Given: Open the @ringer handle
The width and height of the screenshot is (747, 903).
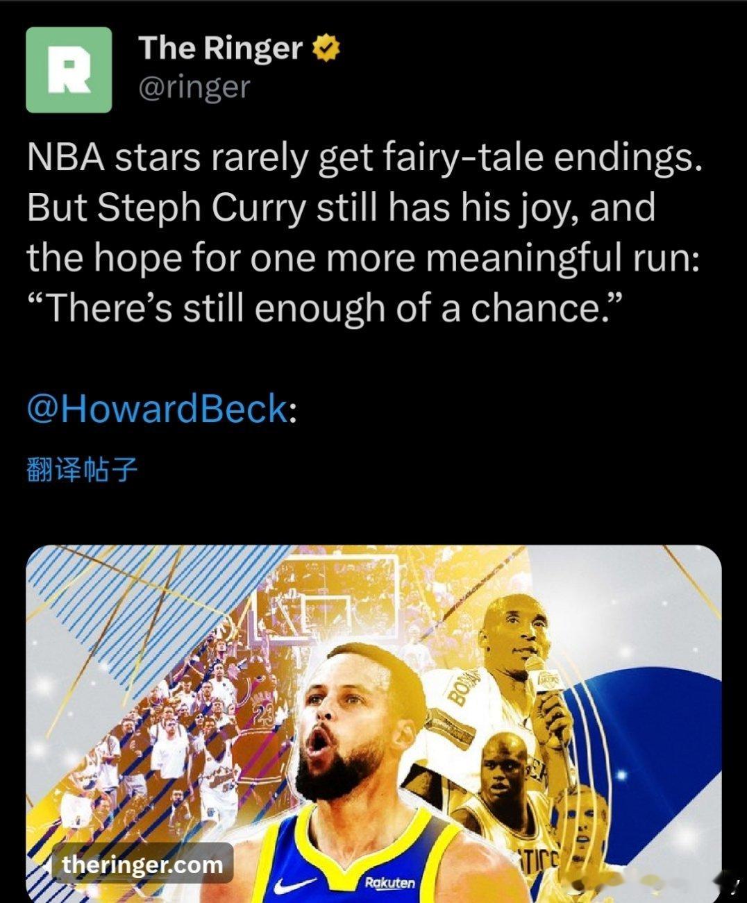Looking at the screenshot, I should pyautogui.click(x=194, y=87).
